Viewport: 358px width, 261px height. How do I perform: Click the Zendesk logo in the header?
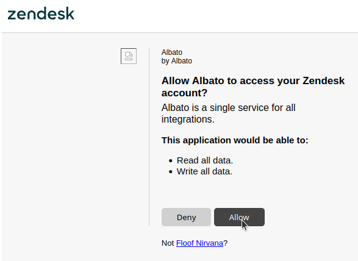pos(41,13)
